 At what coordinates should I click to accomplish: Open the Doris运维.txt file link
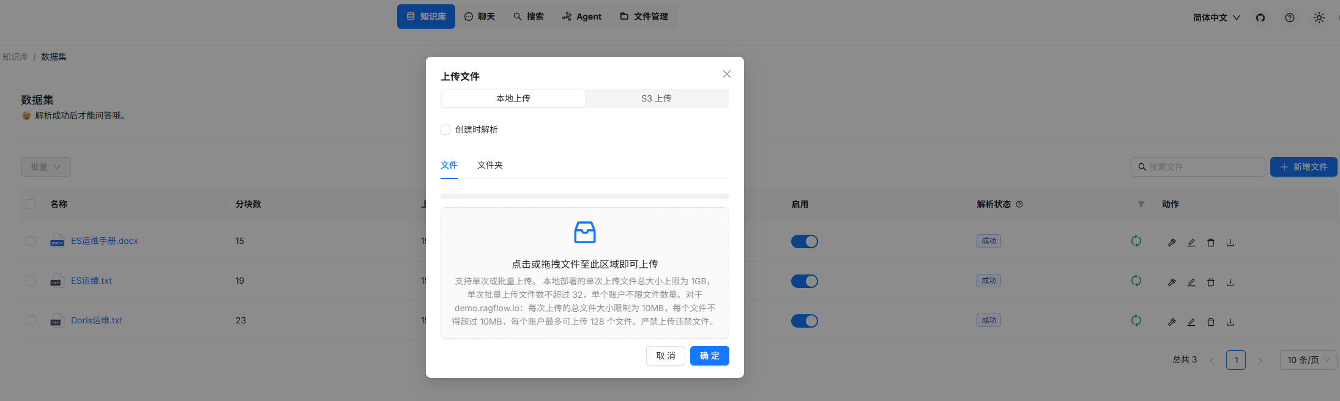[97, 320]
